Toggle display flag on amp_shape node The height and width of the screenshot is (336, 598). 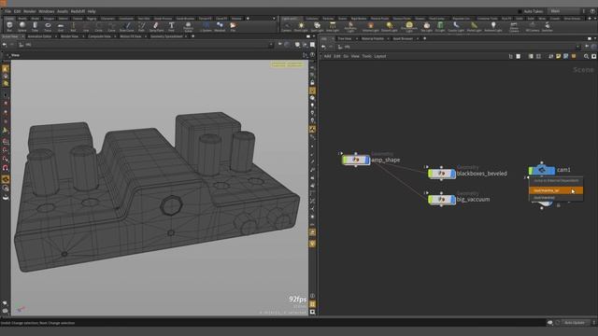[367, 160]
